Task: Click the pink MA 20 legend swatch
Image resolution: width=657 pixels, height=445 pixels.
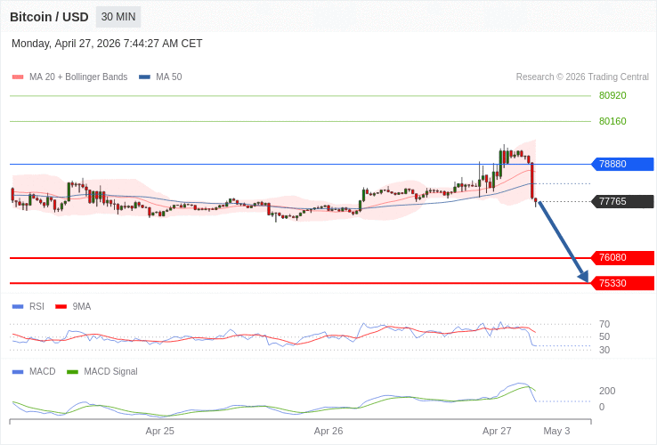Action: click(x=18, y=77)
